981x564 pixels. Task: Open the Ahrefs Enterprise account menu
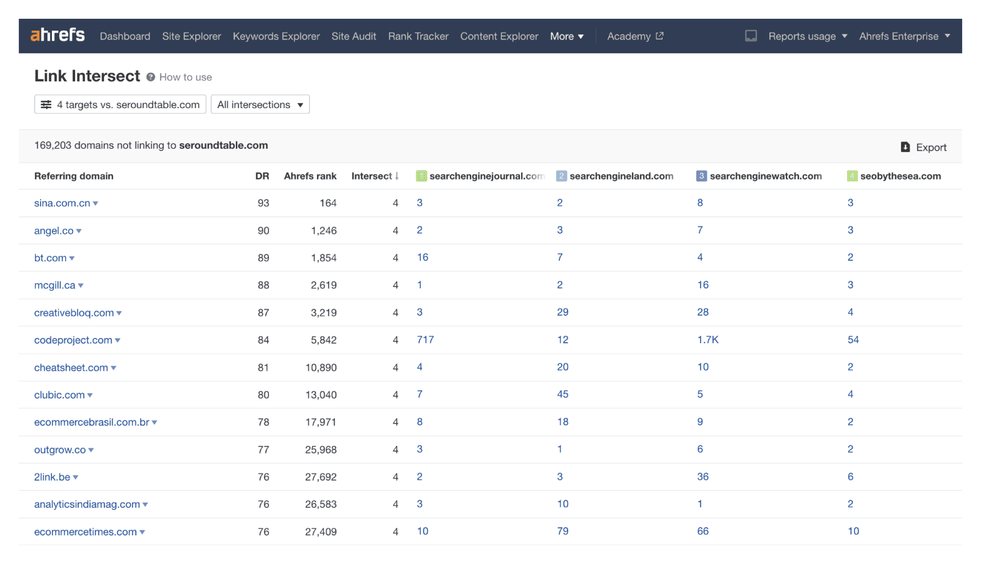pos(905,36)
